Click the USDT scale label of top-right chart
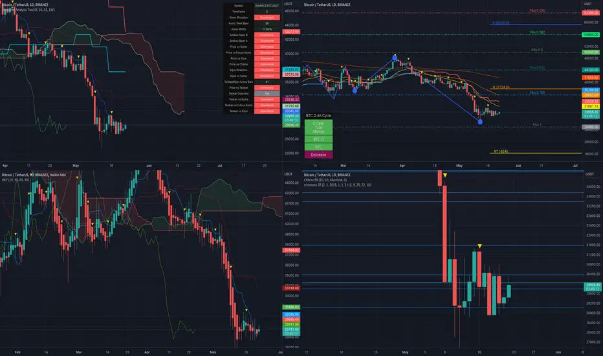 [x=588, y=4]
